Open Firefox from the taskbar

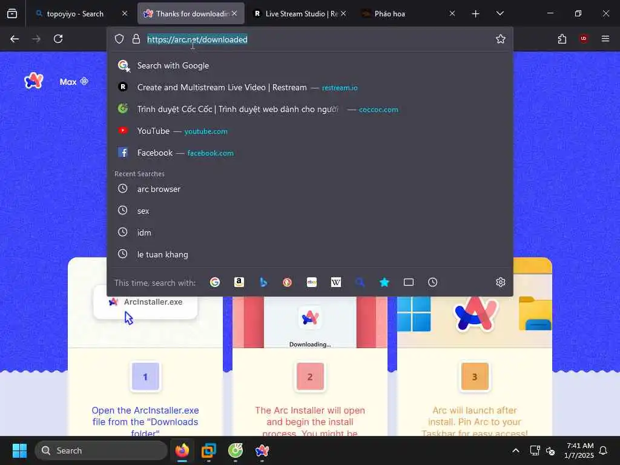182,450
